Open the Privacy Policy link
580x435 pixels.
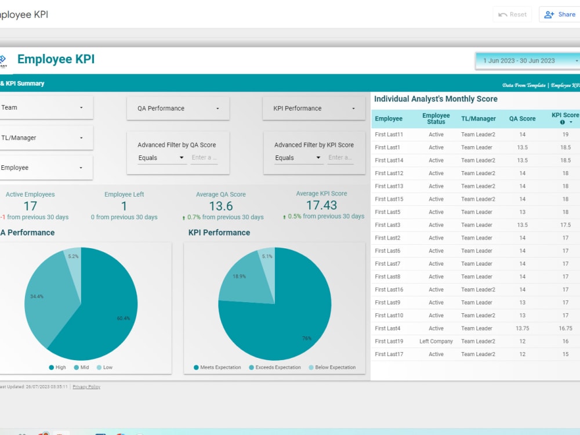pos(86,387)
